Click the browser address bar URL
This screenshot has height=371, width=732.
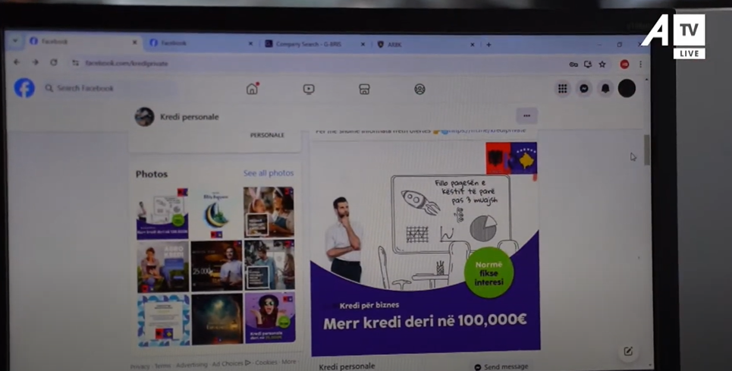[x=127, y=64]
